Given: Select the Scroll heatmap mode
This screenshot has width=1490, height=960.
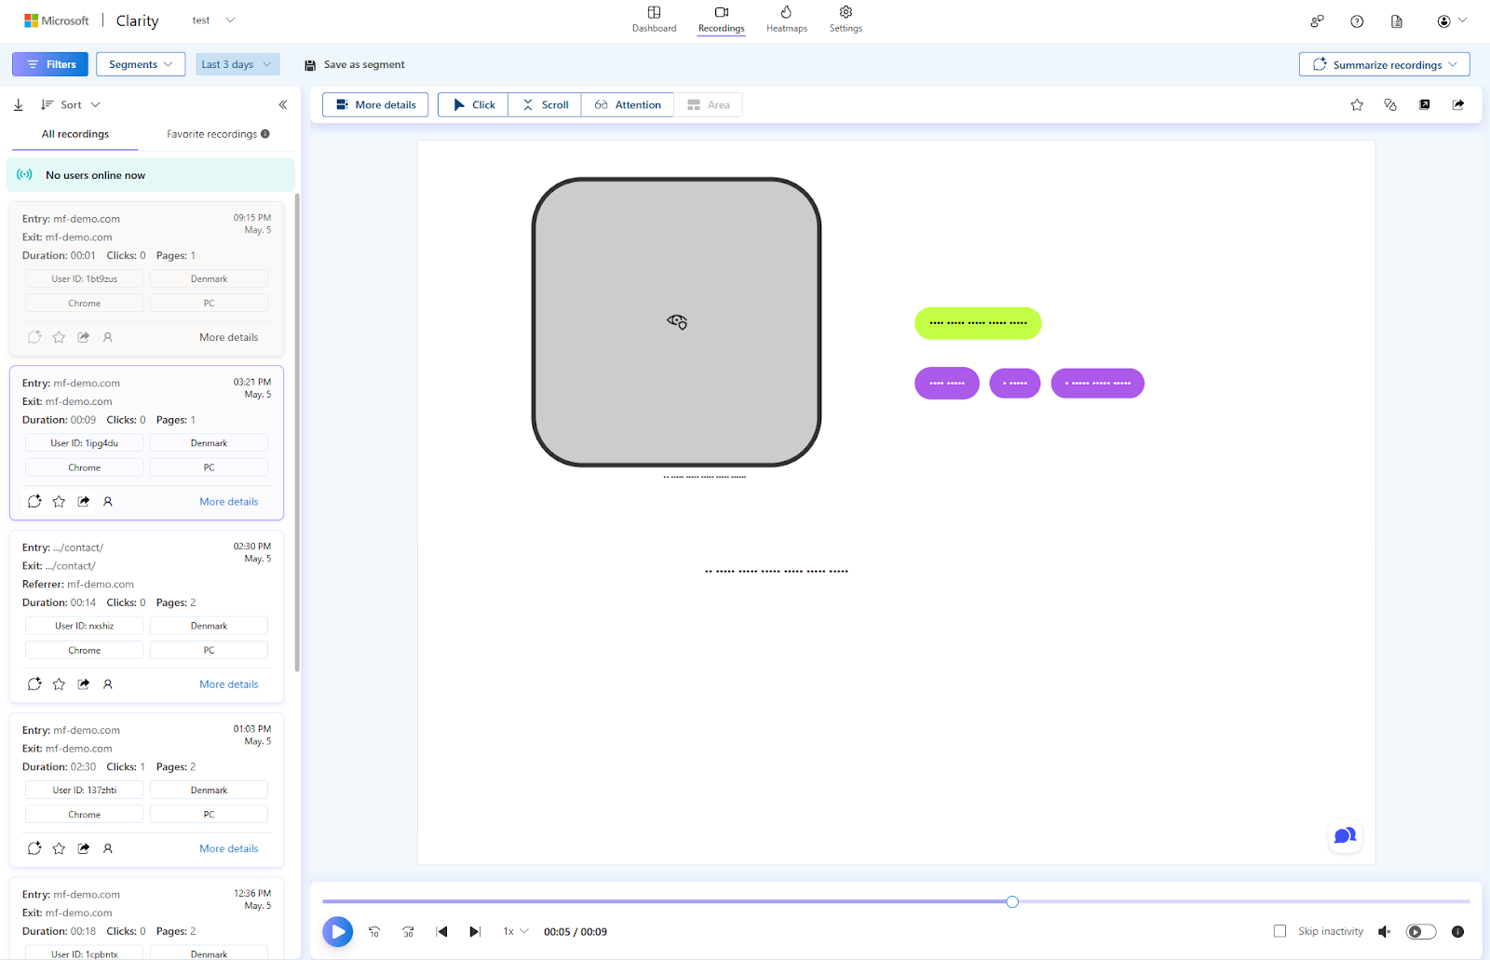Looking at the screenshot, I should click(545, 105).
